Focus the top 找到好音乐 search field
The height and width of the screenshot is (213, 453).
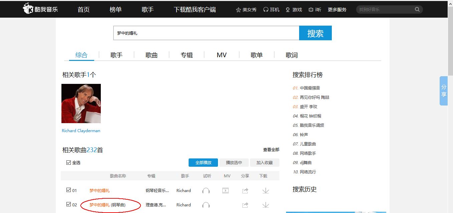[x=385, y=9]
